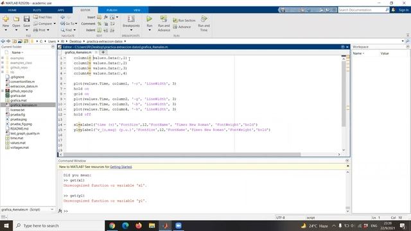This screenshot has height=231, width=411.
Task: Click the Breakpoints icon
Action: (131, 19)
